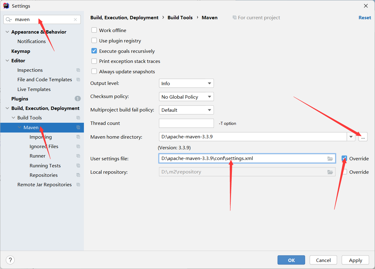Click the copy icon beside File and Code Templates
Image resolution: width=375 pixels, height=269 pixels.
click(x=78, y=80)
